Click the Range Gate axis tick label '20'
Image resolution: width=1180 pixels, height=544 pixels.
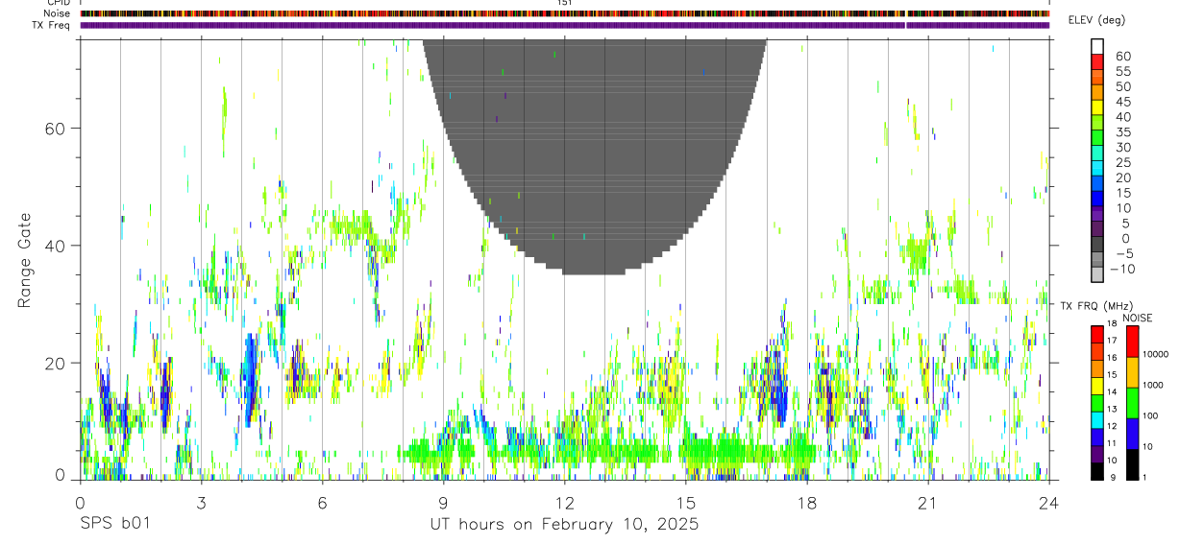click(54, 363)
